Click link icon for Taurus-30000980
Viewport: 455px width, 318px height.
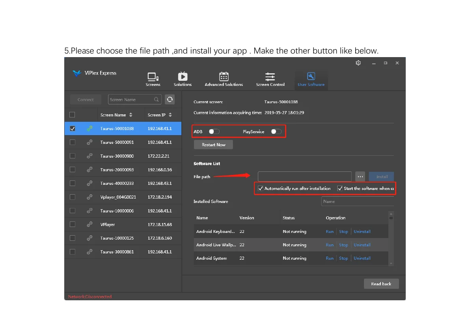(x=90, y=156)
